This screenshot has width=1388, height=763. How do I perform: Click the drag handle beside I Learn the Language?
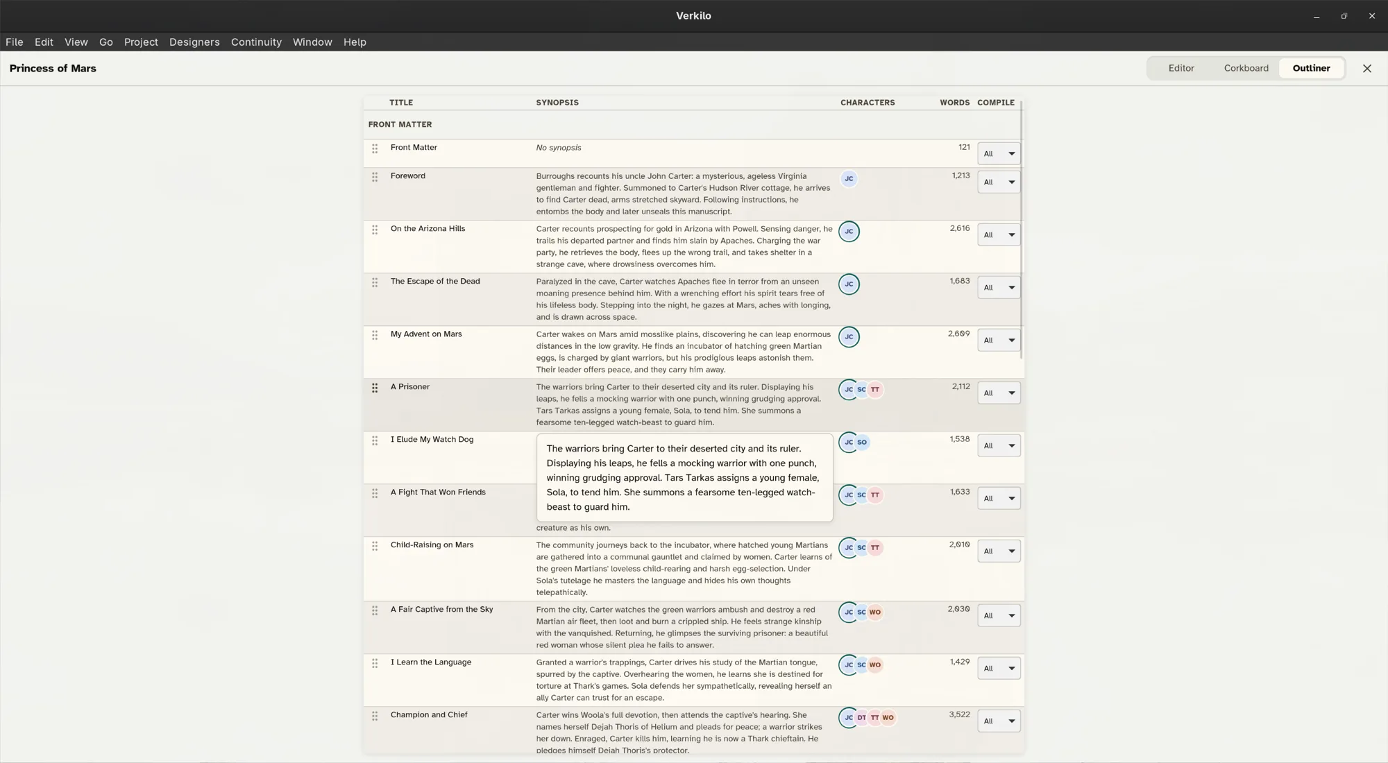coord(375,663)
